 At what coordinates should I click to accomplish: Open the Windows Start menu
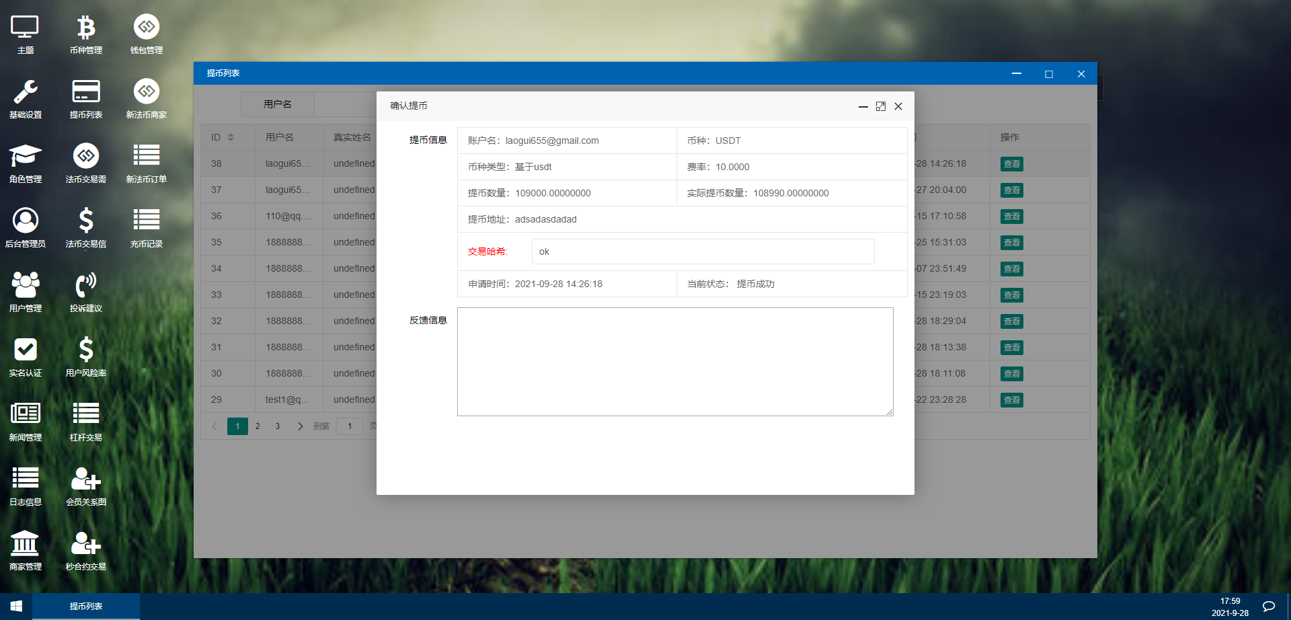tap(16, 607)
